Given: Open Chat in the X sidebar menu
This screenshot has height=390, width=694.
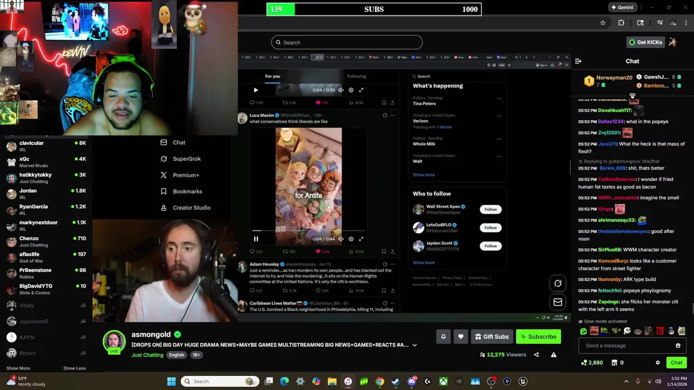Looking at the screenshot, I should pyautogui.click(x=173, y=142).
